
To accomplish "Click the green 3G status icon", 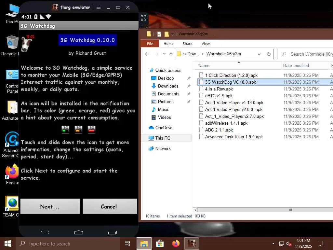I will point(65,129).
